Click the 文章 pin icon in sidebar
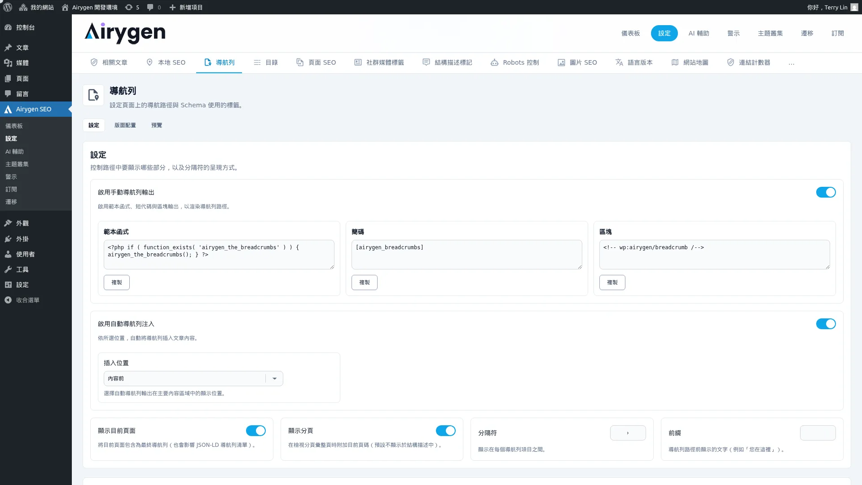 pos(8,48)
